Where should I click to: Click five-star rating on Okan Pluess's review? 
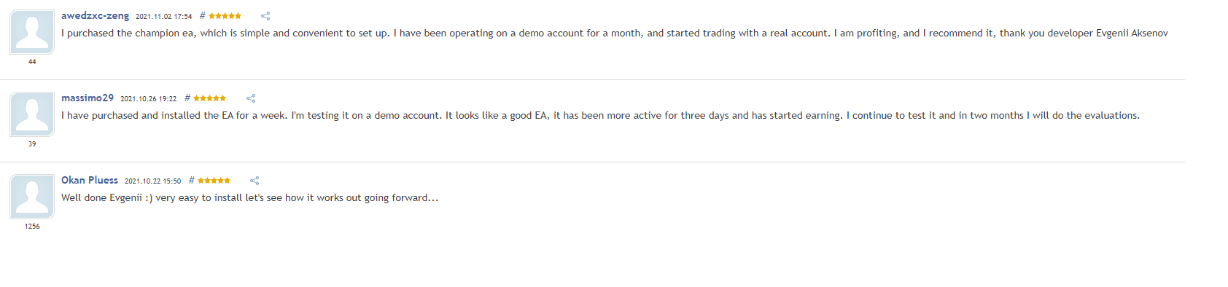[214, 181]
